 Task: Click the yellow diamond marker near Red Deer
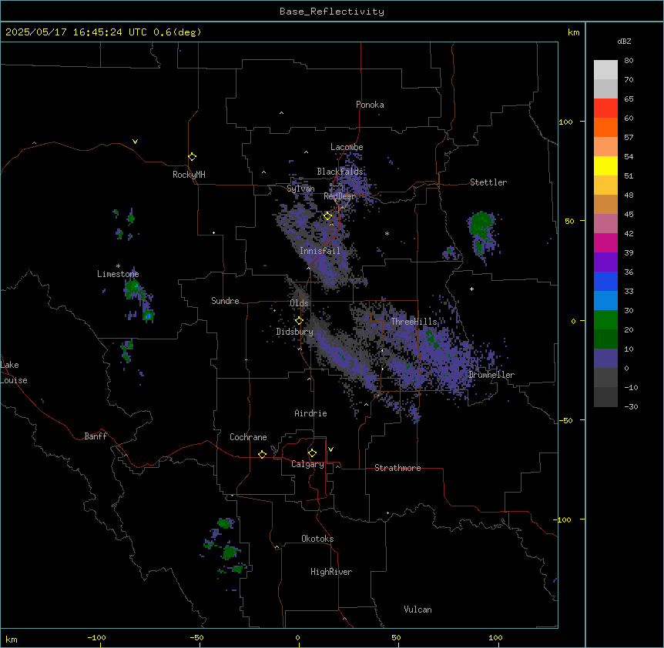328,216
